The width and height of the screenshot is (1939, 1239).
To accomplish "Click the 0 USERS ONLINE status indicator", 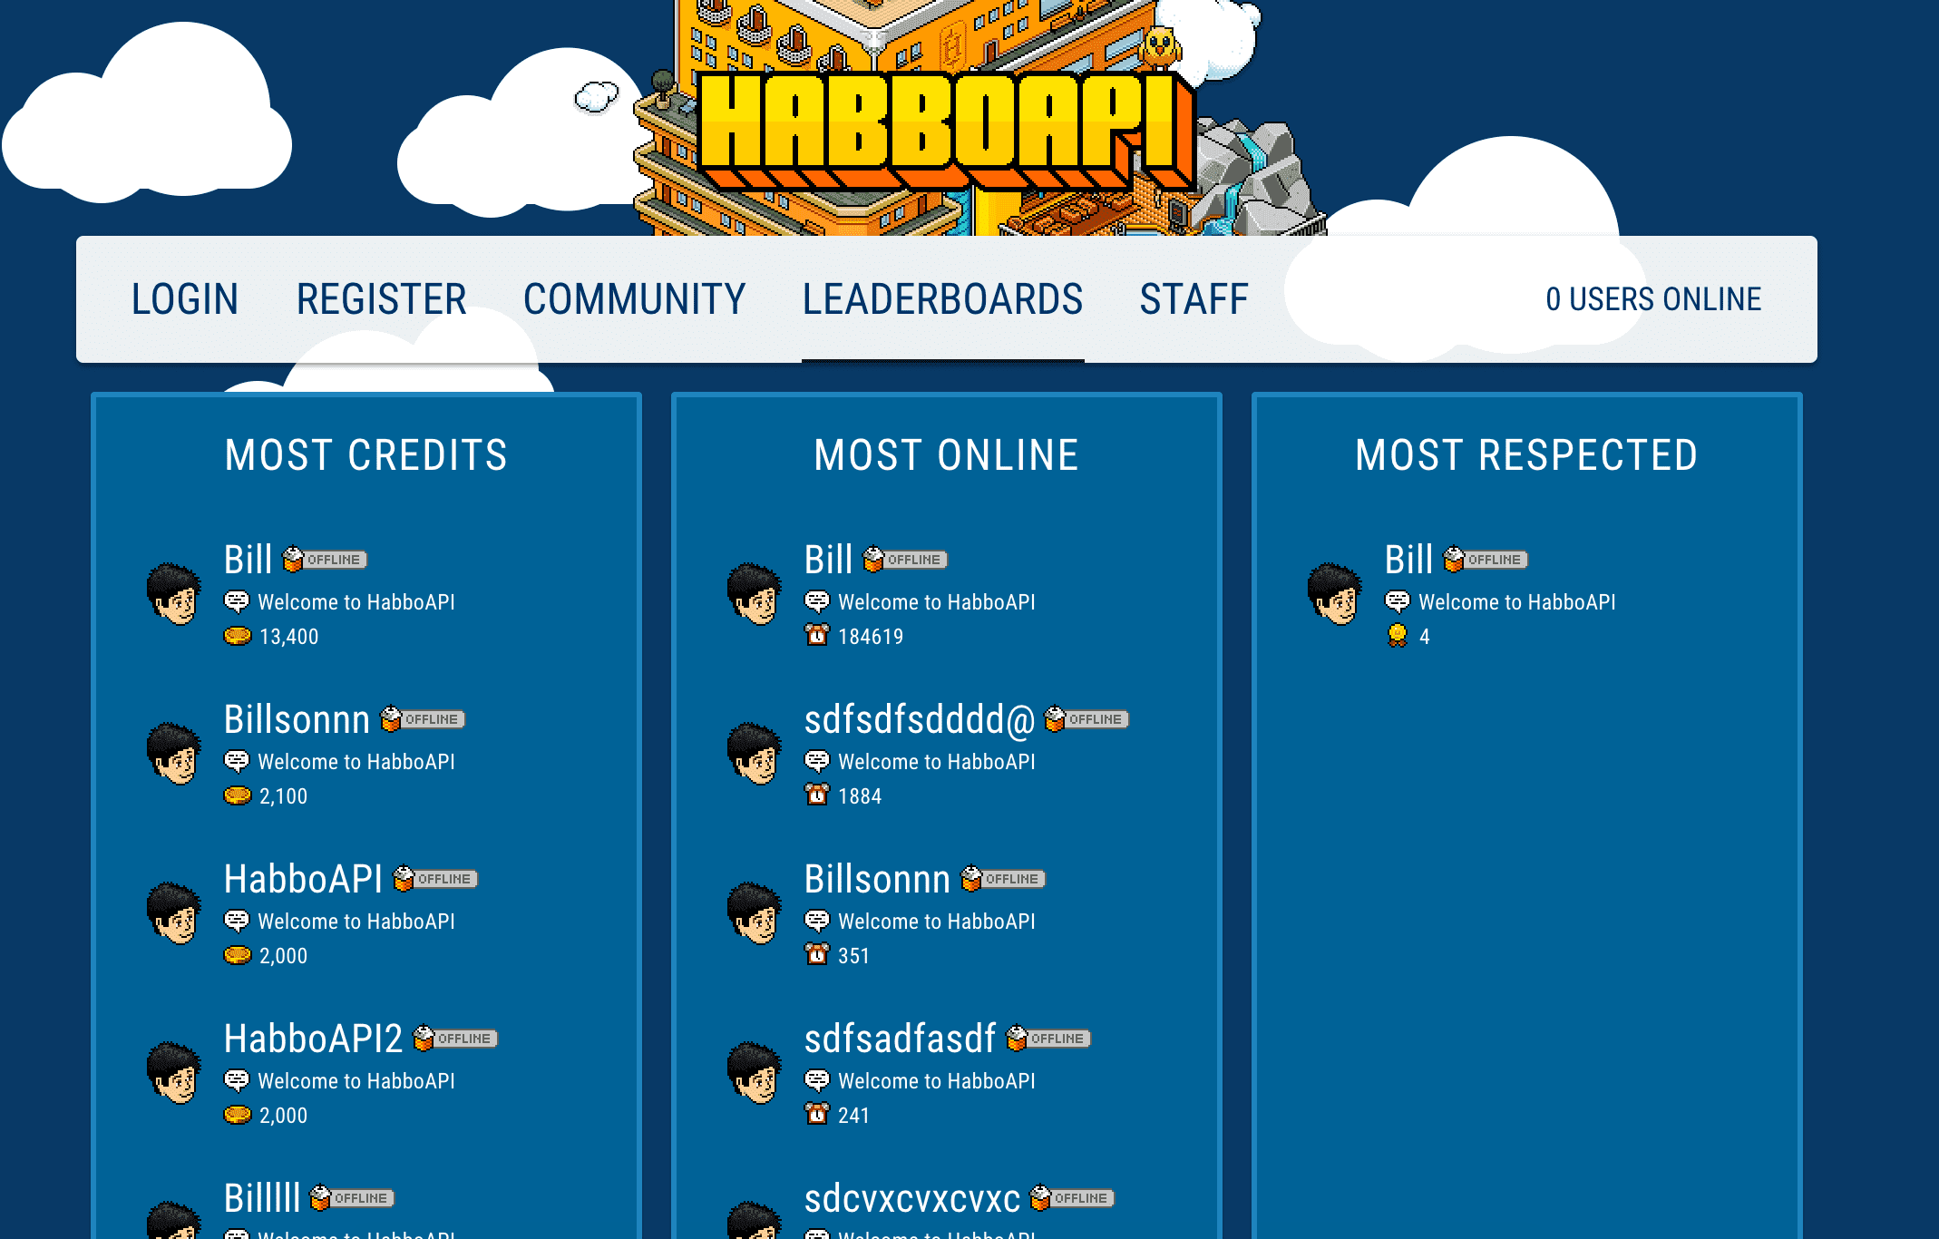I will pyautogui.click(x=1653, y=298).
